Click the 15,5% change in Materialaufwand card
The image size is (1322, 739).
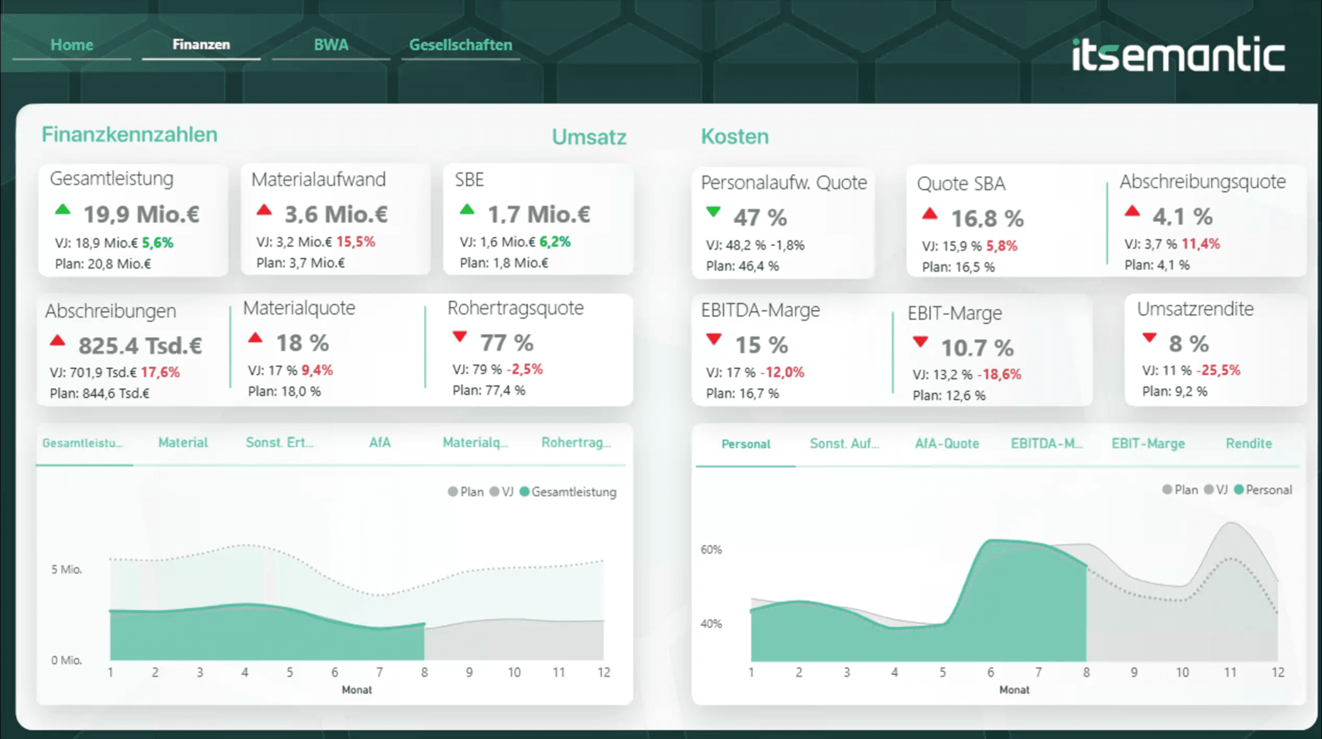coord(356,242)
